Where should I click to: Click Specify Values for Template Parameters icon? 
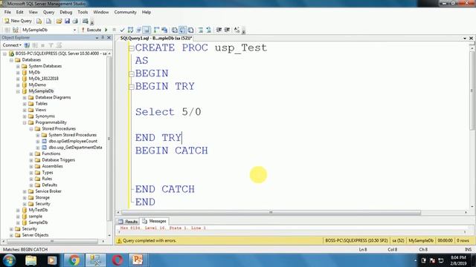[237, 30]
